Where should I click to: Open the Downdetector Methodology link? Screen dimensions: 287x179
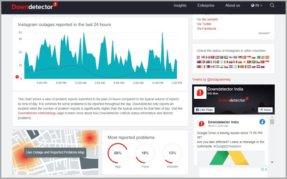click(37, 113)
